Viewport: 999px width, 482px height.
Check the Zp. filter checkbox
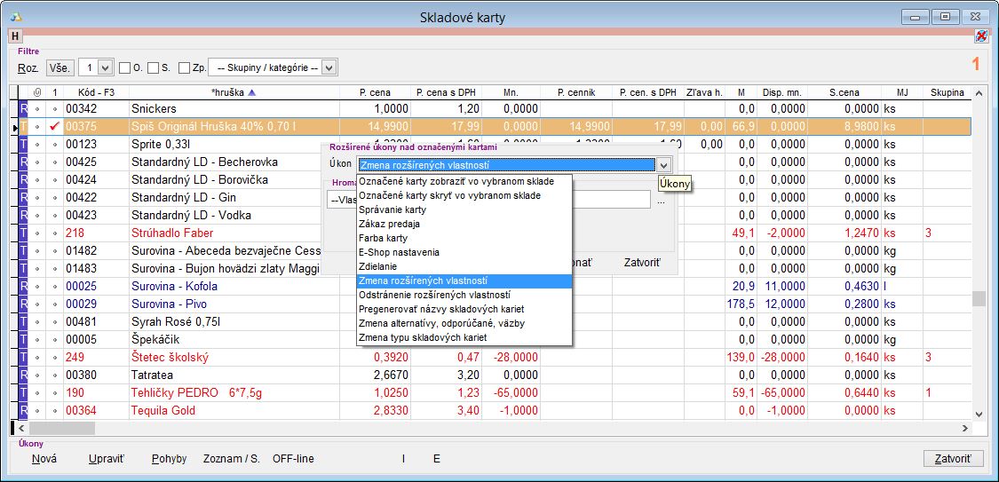pyautogui.click(x=184, y=67)
